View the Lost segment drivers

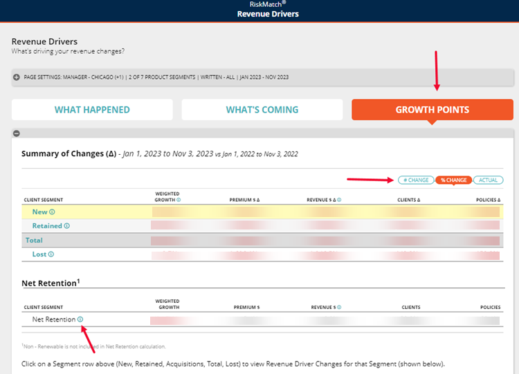pyautogui.click(x=39, y=254)
